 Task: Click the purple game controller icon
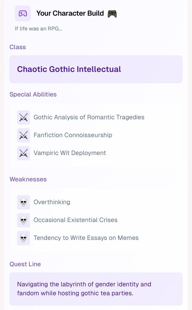click(x=23, y=13)
